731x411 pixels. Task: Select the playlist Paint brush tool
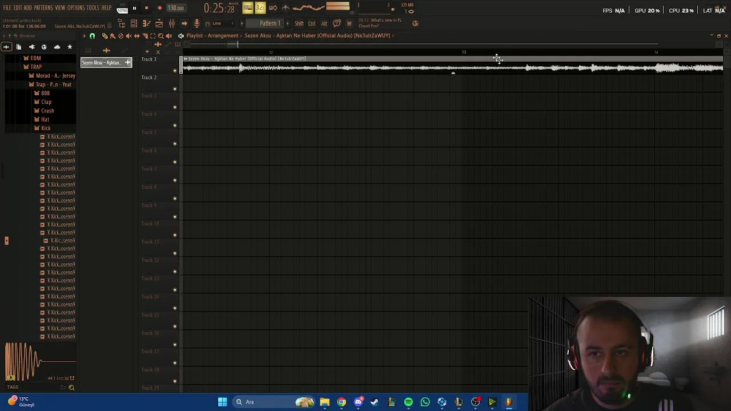[113, 36]
